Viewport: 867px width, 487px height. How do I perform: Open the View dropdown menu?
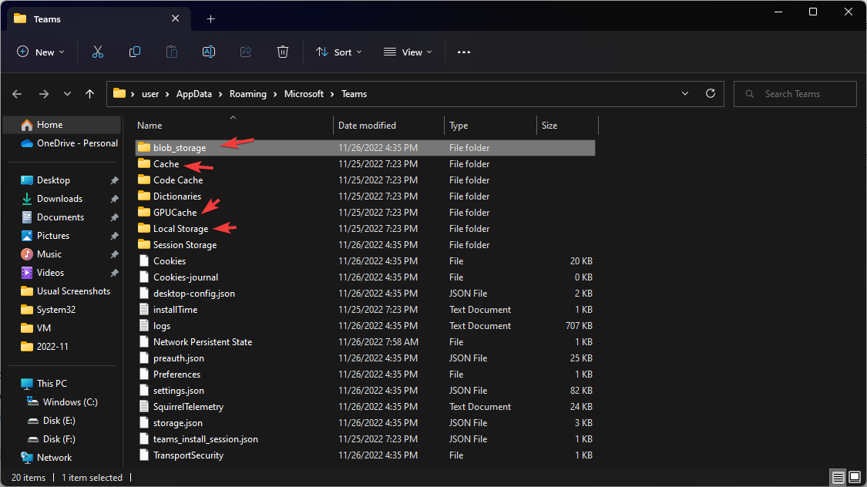tap(408, 52)
